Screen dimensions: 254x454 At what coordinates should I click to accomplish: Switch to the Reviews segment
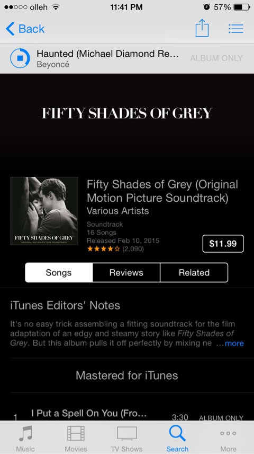pos(126,272)
